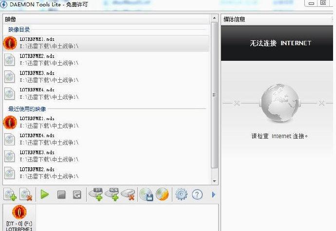Click the Remove Image toolbar icon

tap(26, 195)
